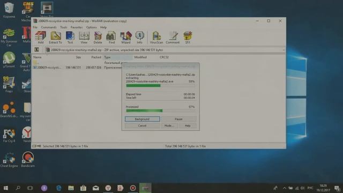Click the Add toolbar icon in WinRAR

(41, 38)
